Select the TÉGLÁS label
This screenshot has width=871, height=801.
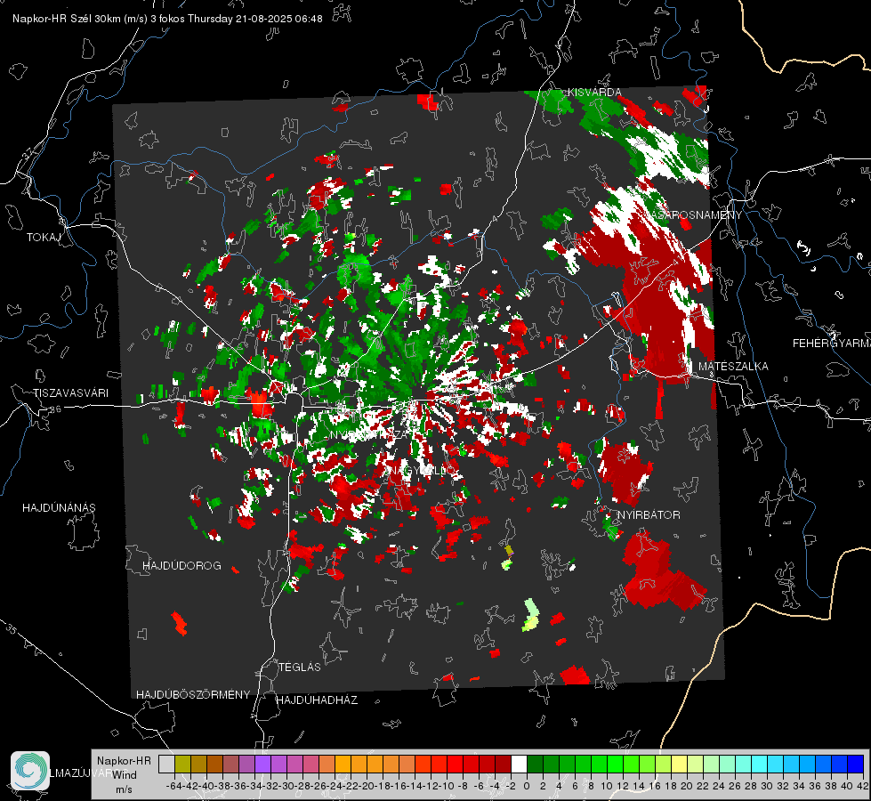tap(300, 667)
